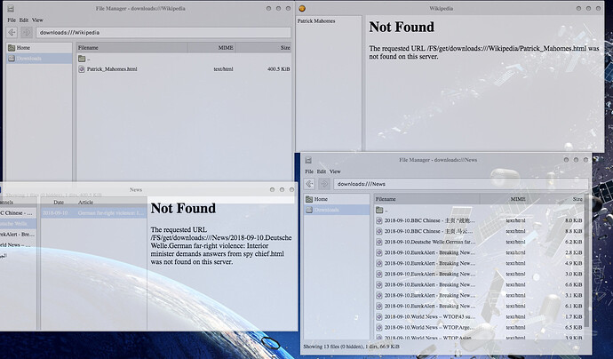Click the Home icon in Wikipedia file manager sidebar
This screenshot has height=359, width=613.
point(12,48)
